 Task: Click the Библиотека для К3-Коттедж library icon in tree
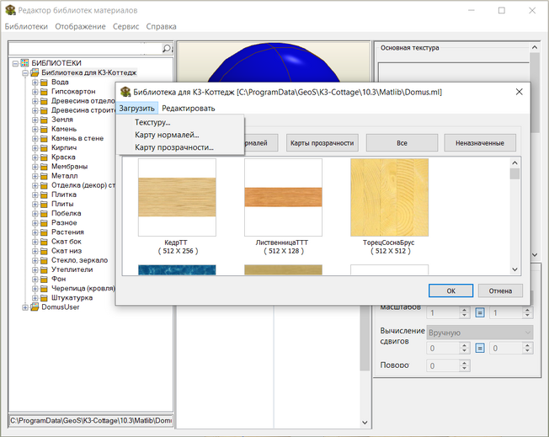tap(35, 72)
